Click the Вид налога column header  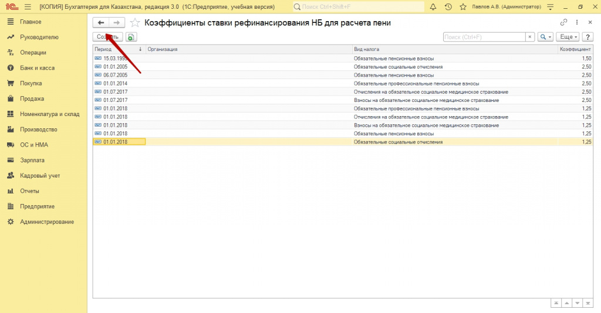click(x=455, y=49)
